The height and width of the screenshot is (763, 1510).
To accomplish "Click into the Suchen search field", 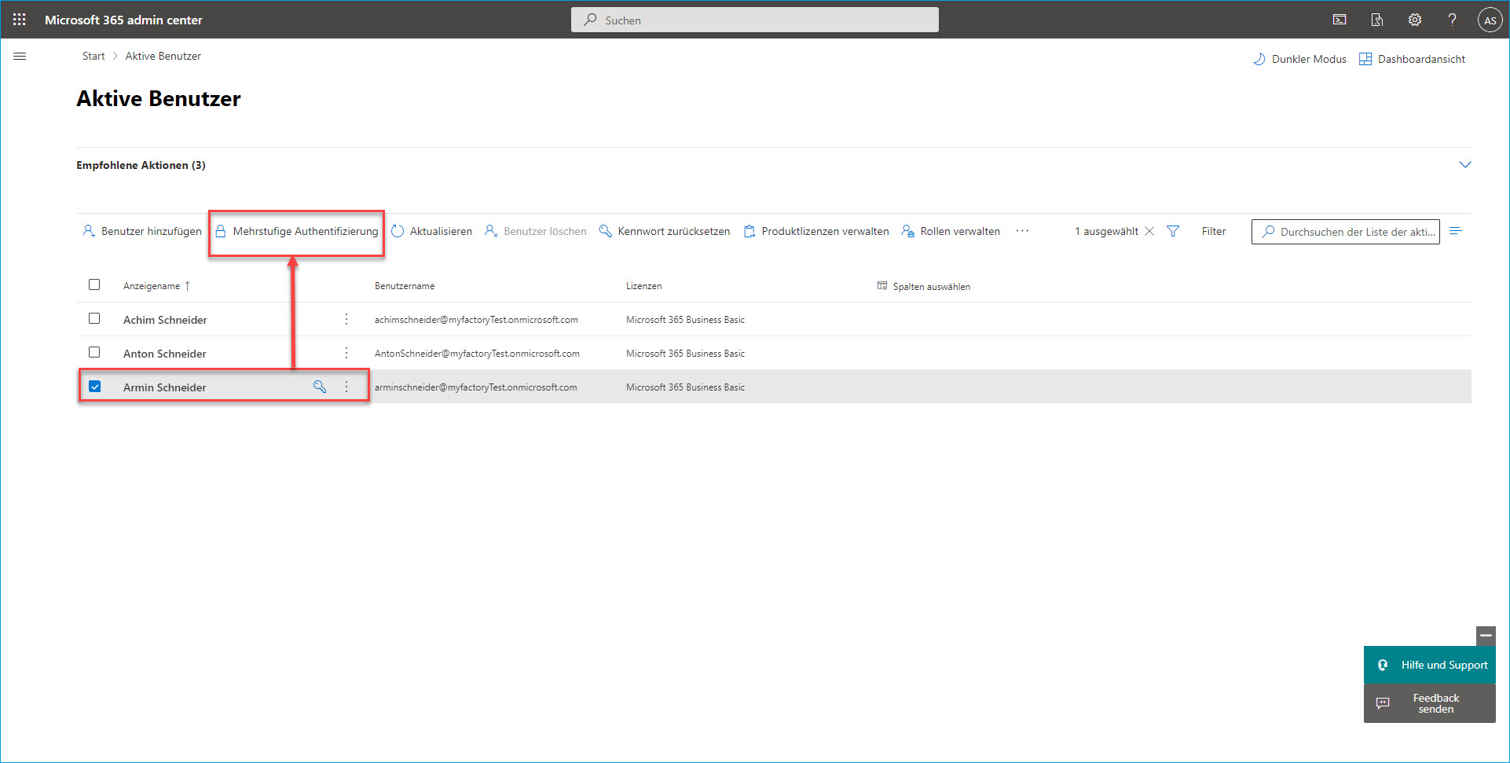I will (x=754, y=20).
